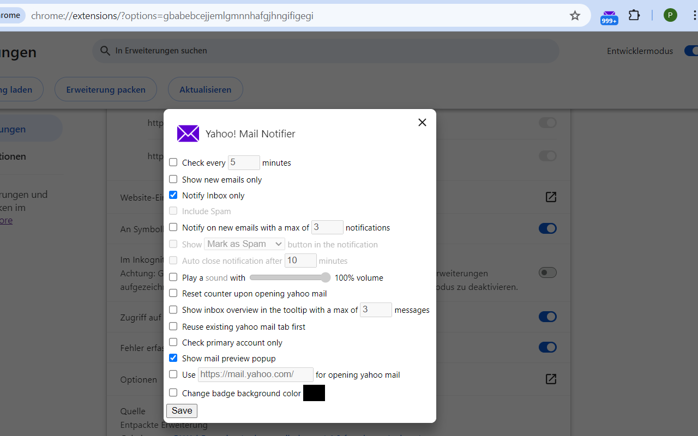The height and width of the screenshot is (436, 698).
Task: Tick Show inbox overview in tooltip checkbox
Action: tap(173, 310)
